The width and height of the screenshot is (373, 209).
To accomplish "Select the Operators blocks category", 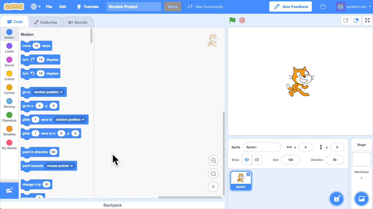I will (x=9, y=117).
